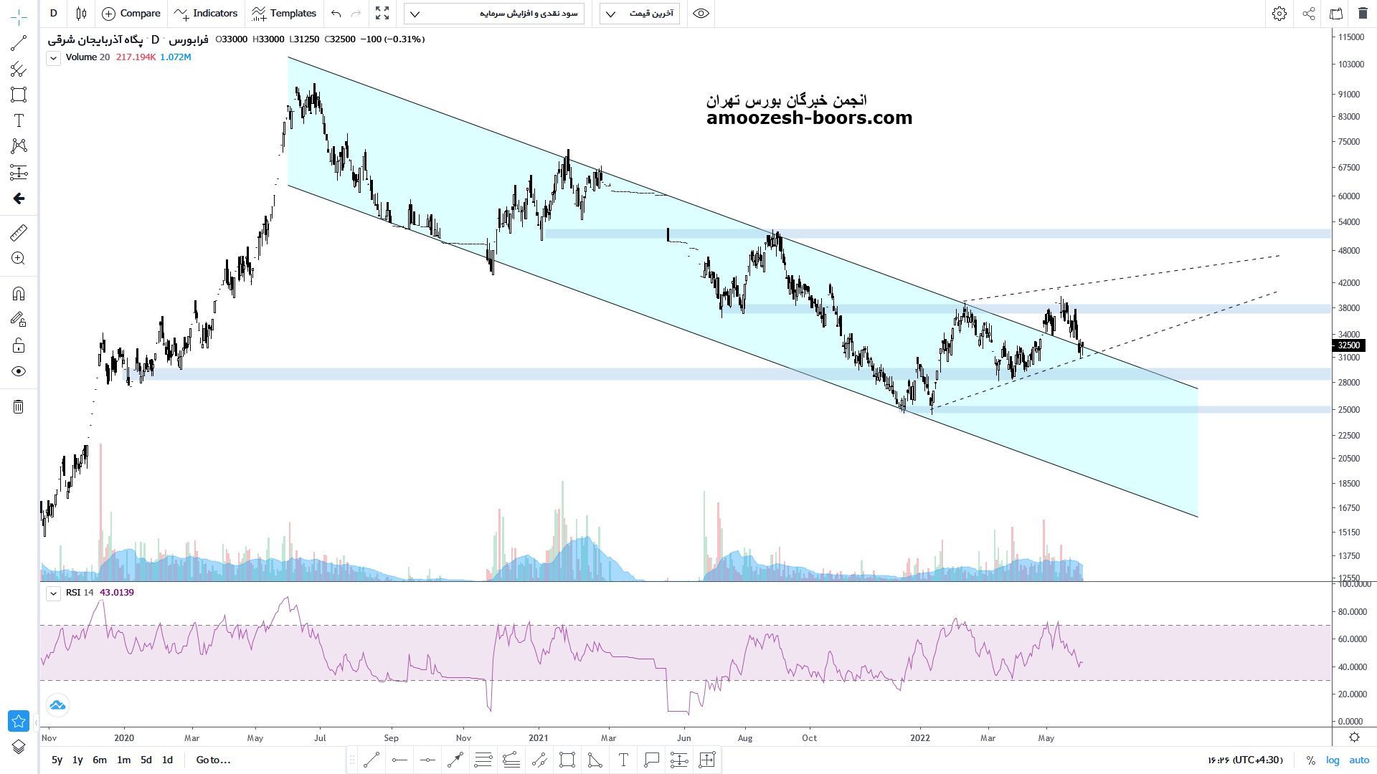Take a chart snapshot
The width and height of the screenshot is (1377, 774).
(x=1335, y=14)
